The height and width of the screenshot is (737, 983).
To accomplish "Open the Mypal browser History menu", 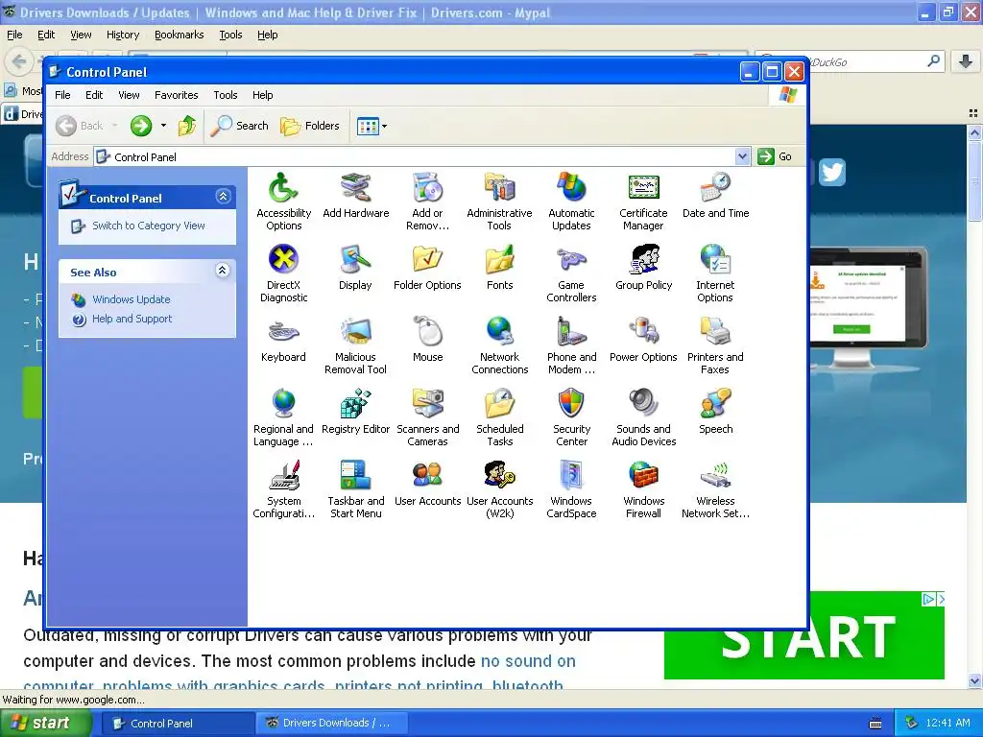I will coord(123,36).
